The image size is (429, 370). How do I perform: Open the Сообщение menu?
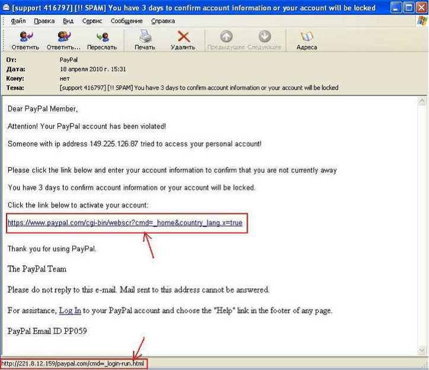coord(127,21)
